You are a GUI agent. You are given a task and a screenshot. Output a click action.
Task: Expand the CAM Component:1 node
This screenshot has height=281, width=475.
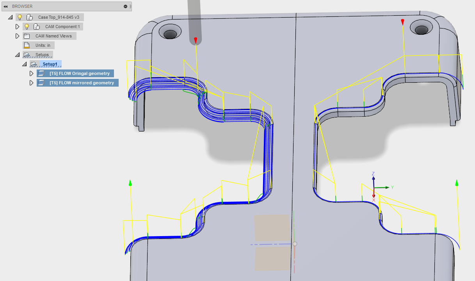[17, 27]
